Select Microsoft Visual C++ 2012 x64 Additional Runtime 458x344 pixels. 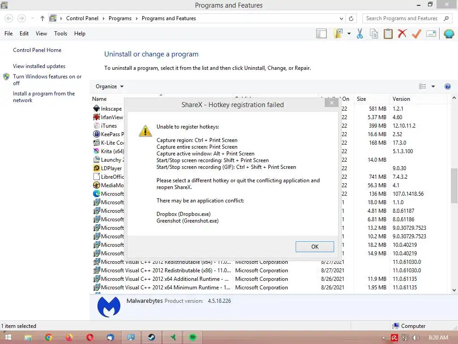tap(269, 279)
